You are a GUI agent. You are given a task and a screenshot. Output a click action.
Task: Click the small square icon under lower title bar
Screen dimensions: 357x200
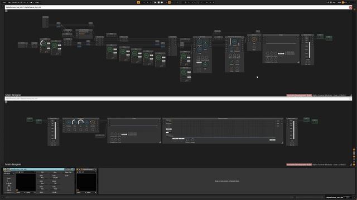[x=6, y=102]
